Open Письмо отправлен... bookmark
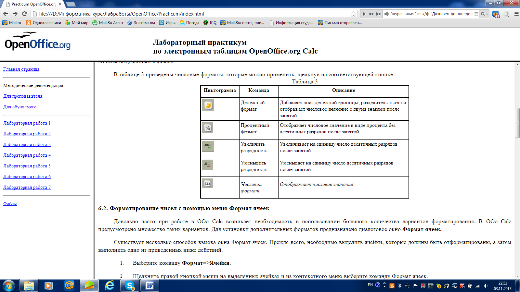 pyautogui.click(x=340, y=23)
